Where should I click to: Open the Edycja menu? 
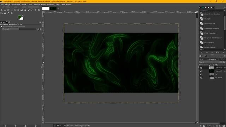[7, 5]
